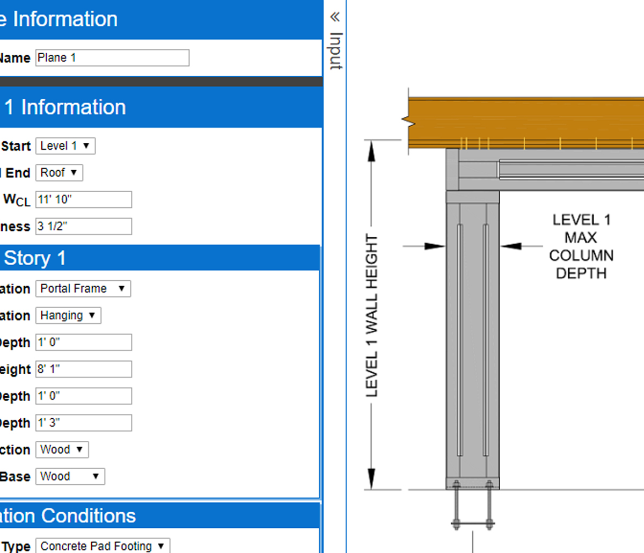Click the WCL field showing 11' 10"

click(83, 199)
